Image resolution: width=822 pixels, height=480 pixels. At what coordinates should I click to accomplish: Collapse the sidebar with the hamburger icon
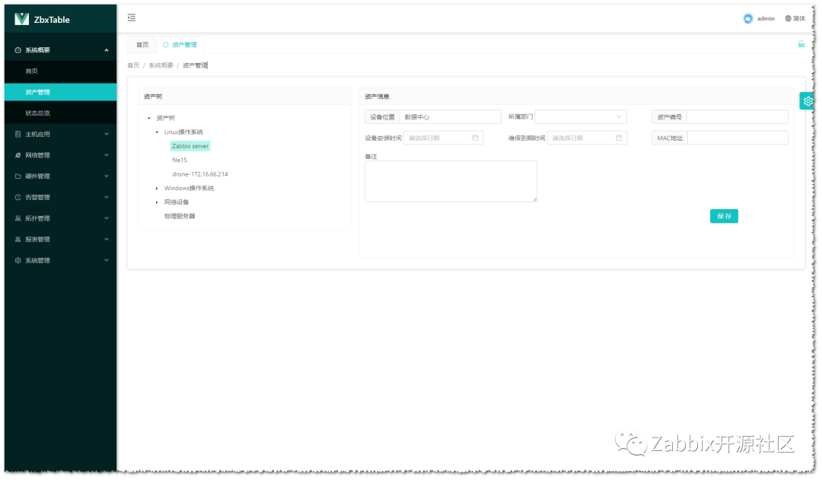132,17
